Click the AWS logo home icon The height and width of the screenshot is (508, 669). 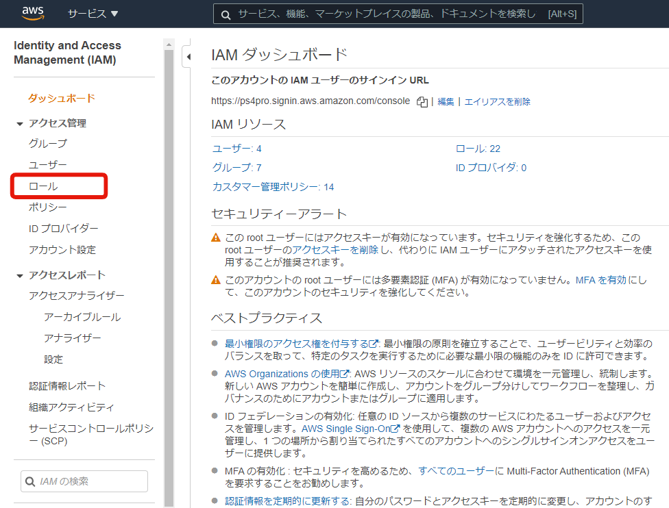pos(33,13)
